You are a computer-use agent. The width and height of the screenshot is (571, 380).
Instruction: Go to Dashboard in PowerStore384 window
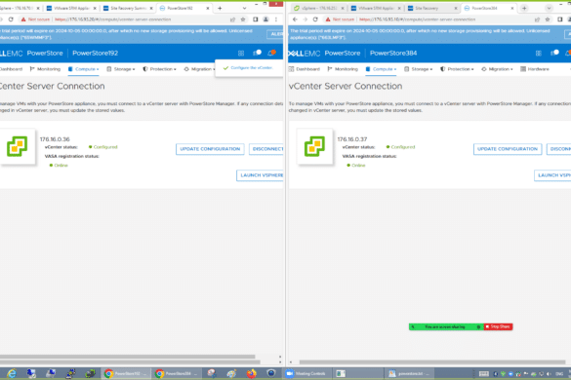click(305, 69)
